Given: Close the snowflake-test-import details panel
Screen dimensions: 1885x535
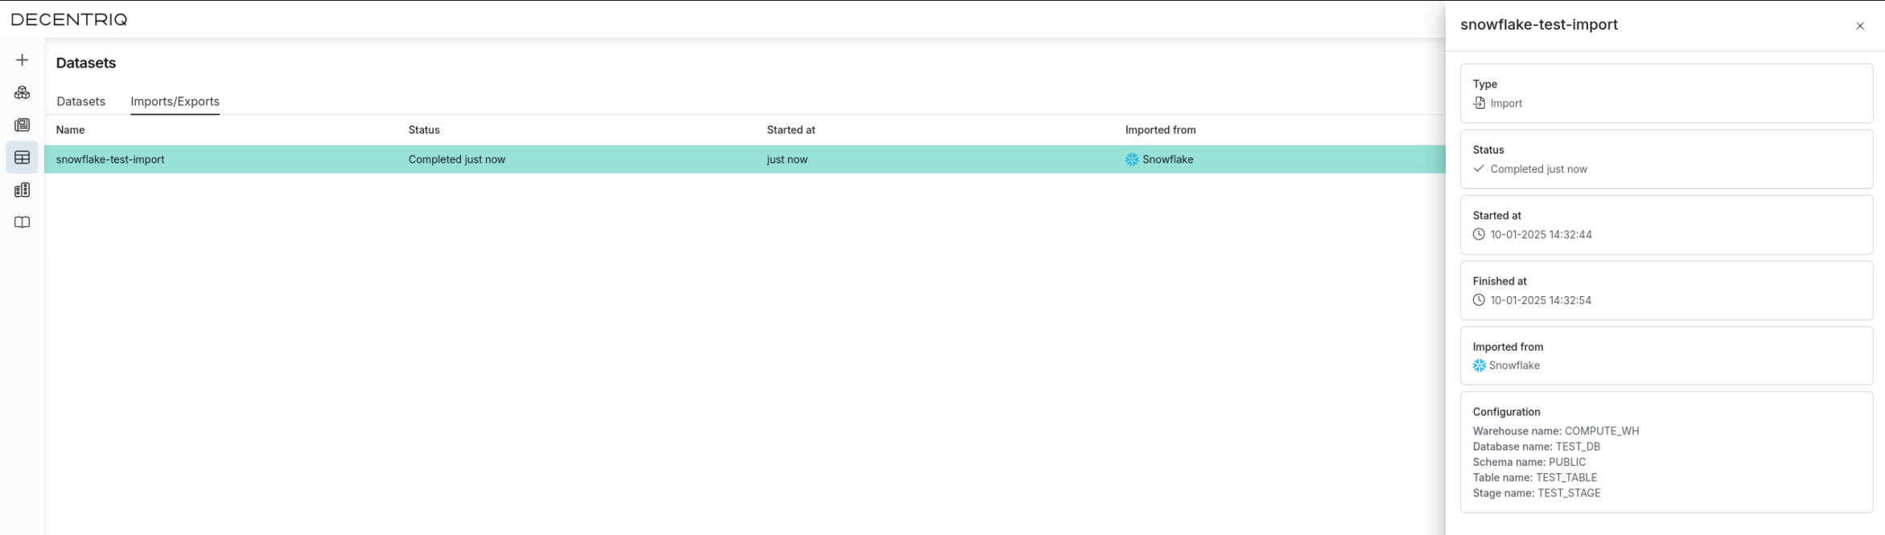Looking at the screenshot, I should (x=1859, y=26).
